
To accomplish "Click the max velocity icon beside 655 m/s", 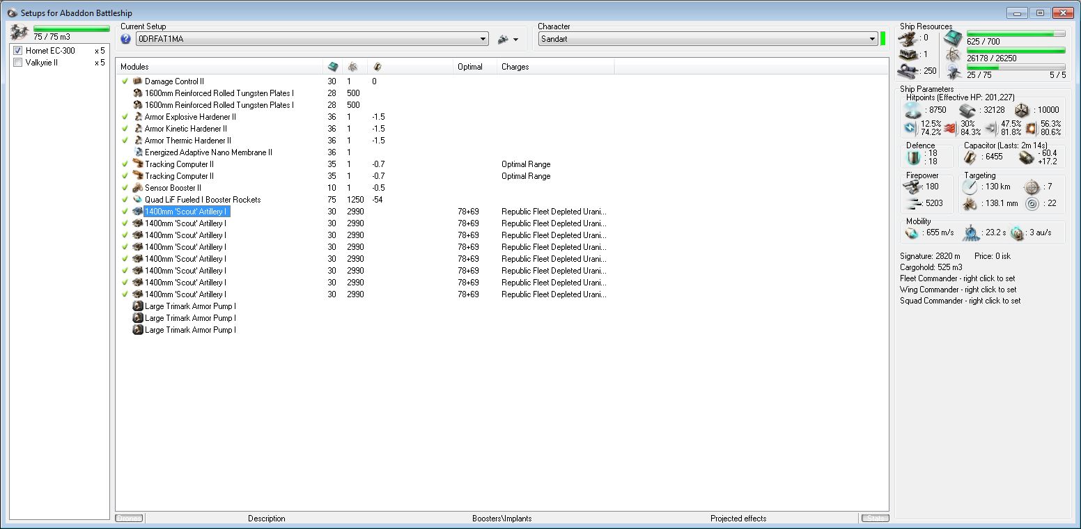I will coord(911,233).
